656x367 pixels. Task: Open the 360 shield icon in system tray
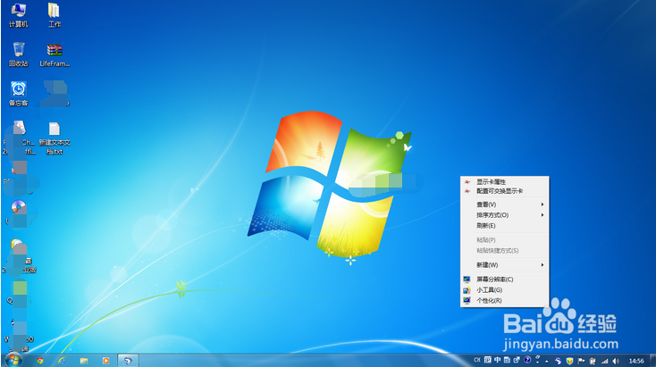[x=570, y=361]
